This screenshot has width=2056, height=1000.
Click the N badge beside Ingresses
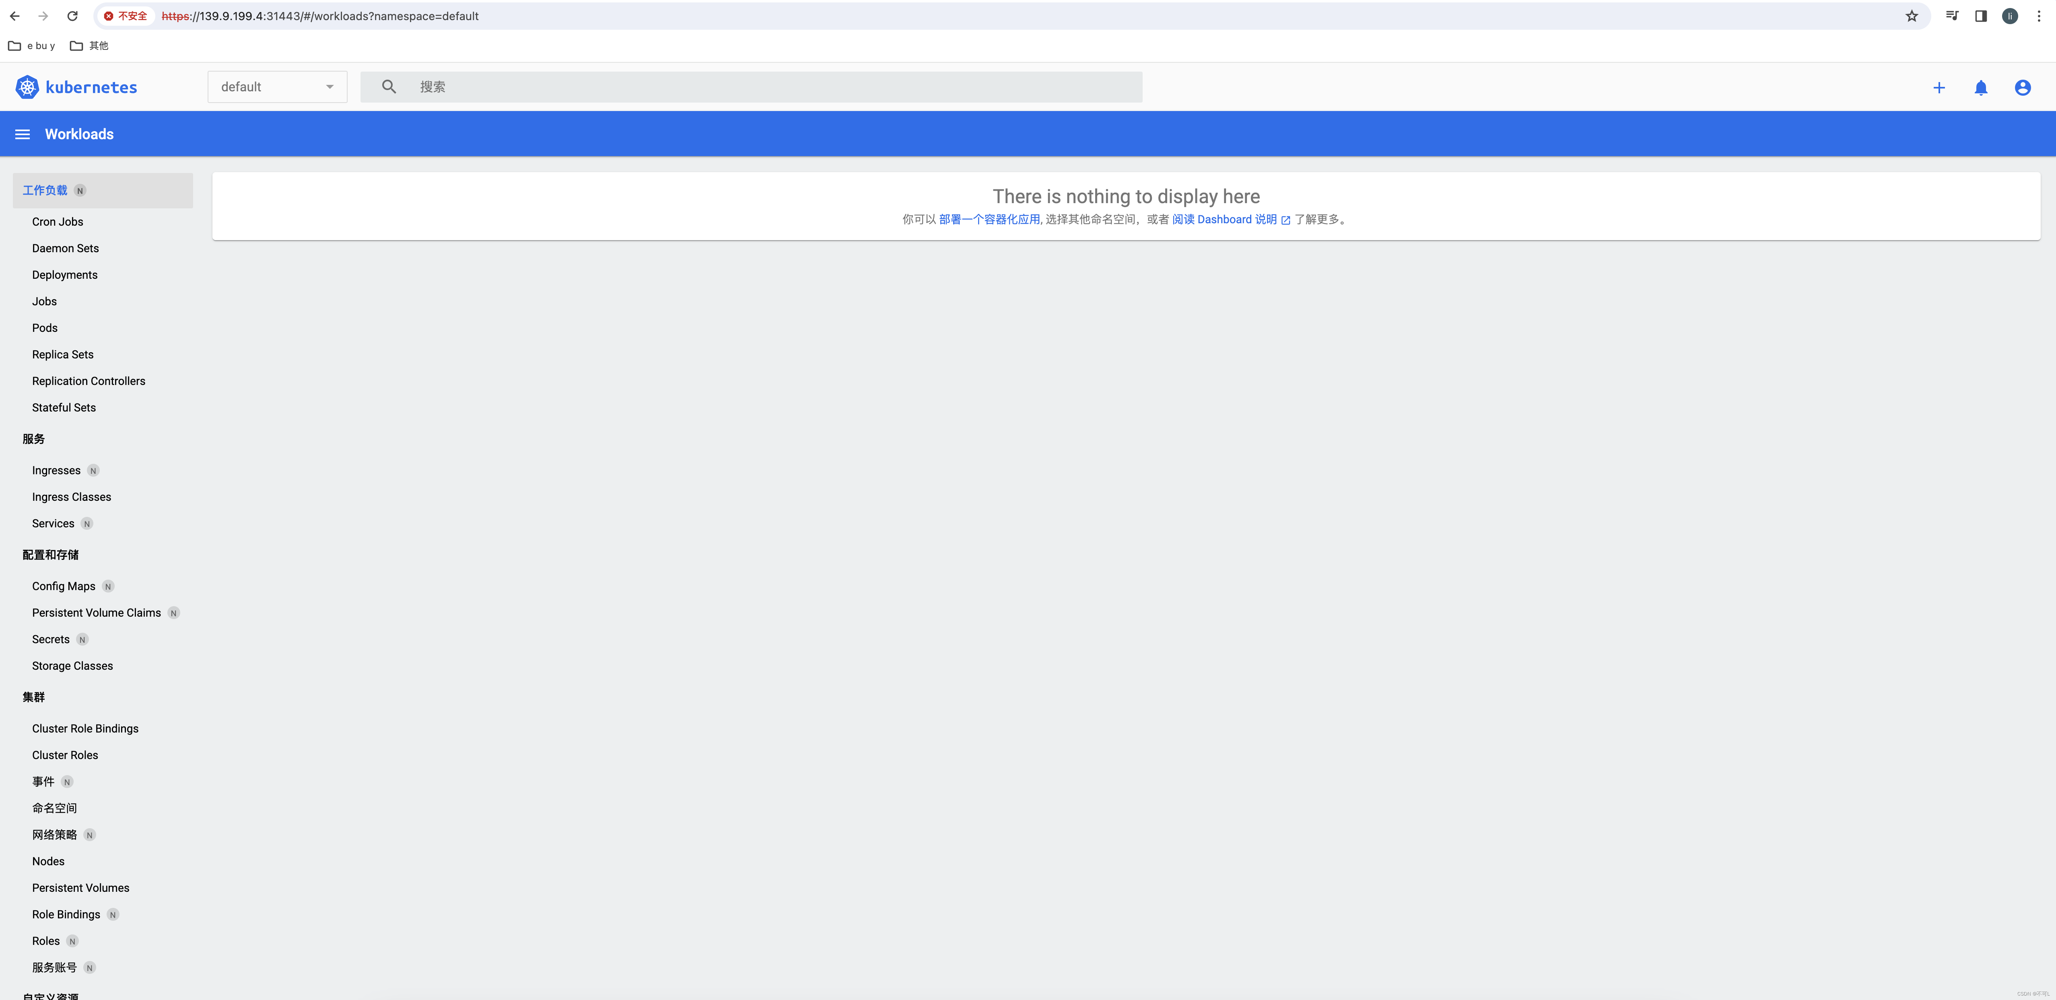93,471
